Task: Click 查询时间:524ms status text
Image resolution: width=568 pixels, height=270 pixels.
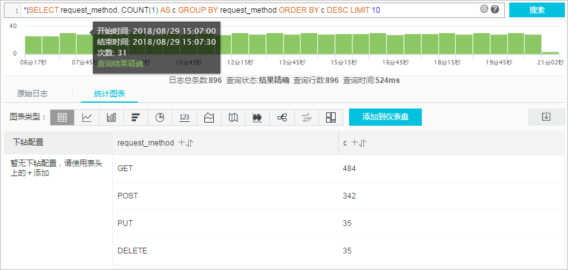Action: [371, 80]
